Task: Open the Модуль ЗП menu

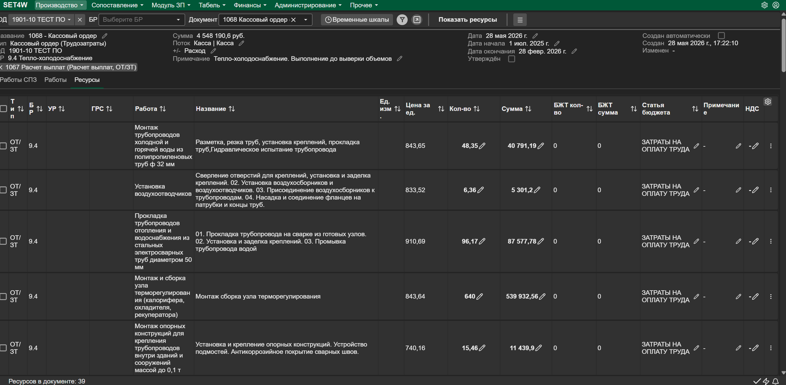Action: 171,5
